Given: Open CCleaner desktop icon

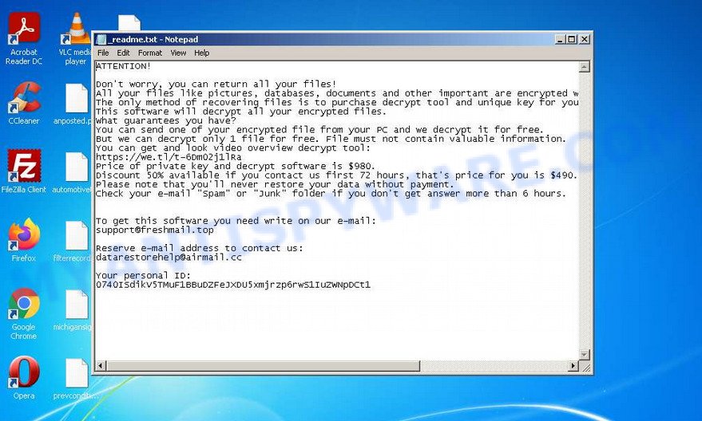Looking at the screenshot, I should [x=24, y=103].
